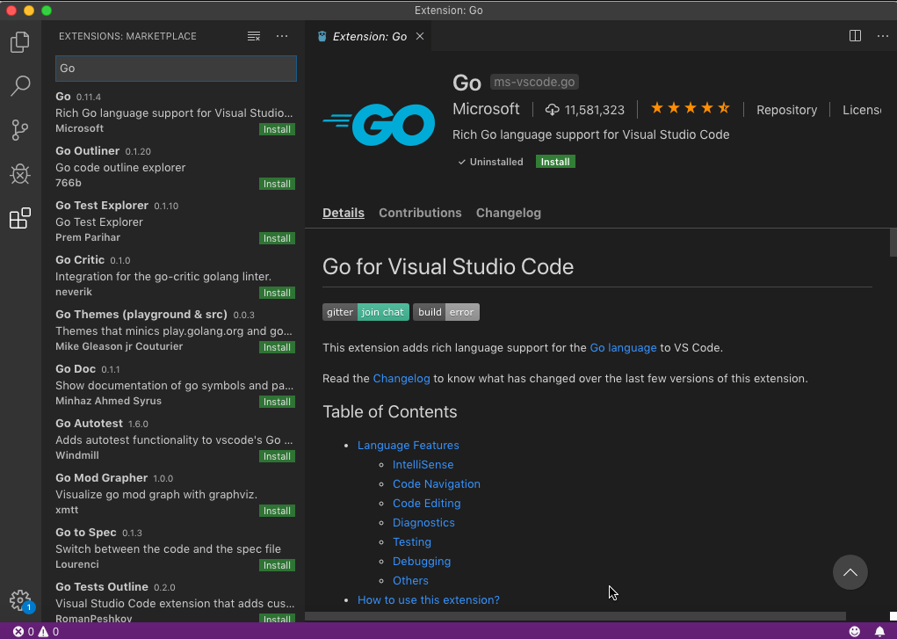The width and height of the screenshot is (897, 639).
Task: Select the Go Autotest extension entry
Action: point(175,439)
